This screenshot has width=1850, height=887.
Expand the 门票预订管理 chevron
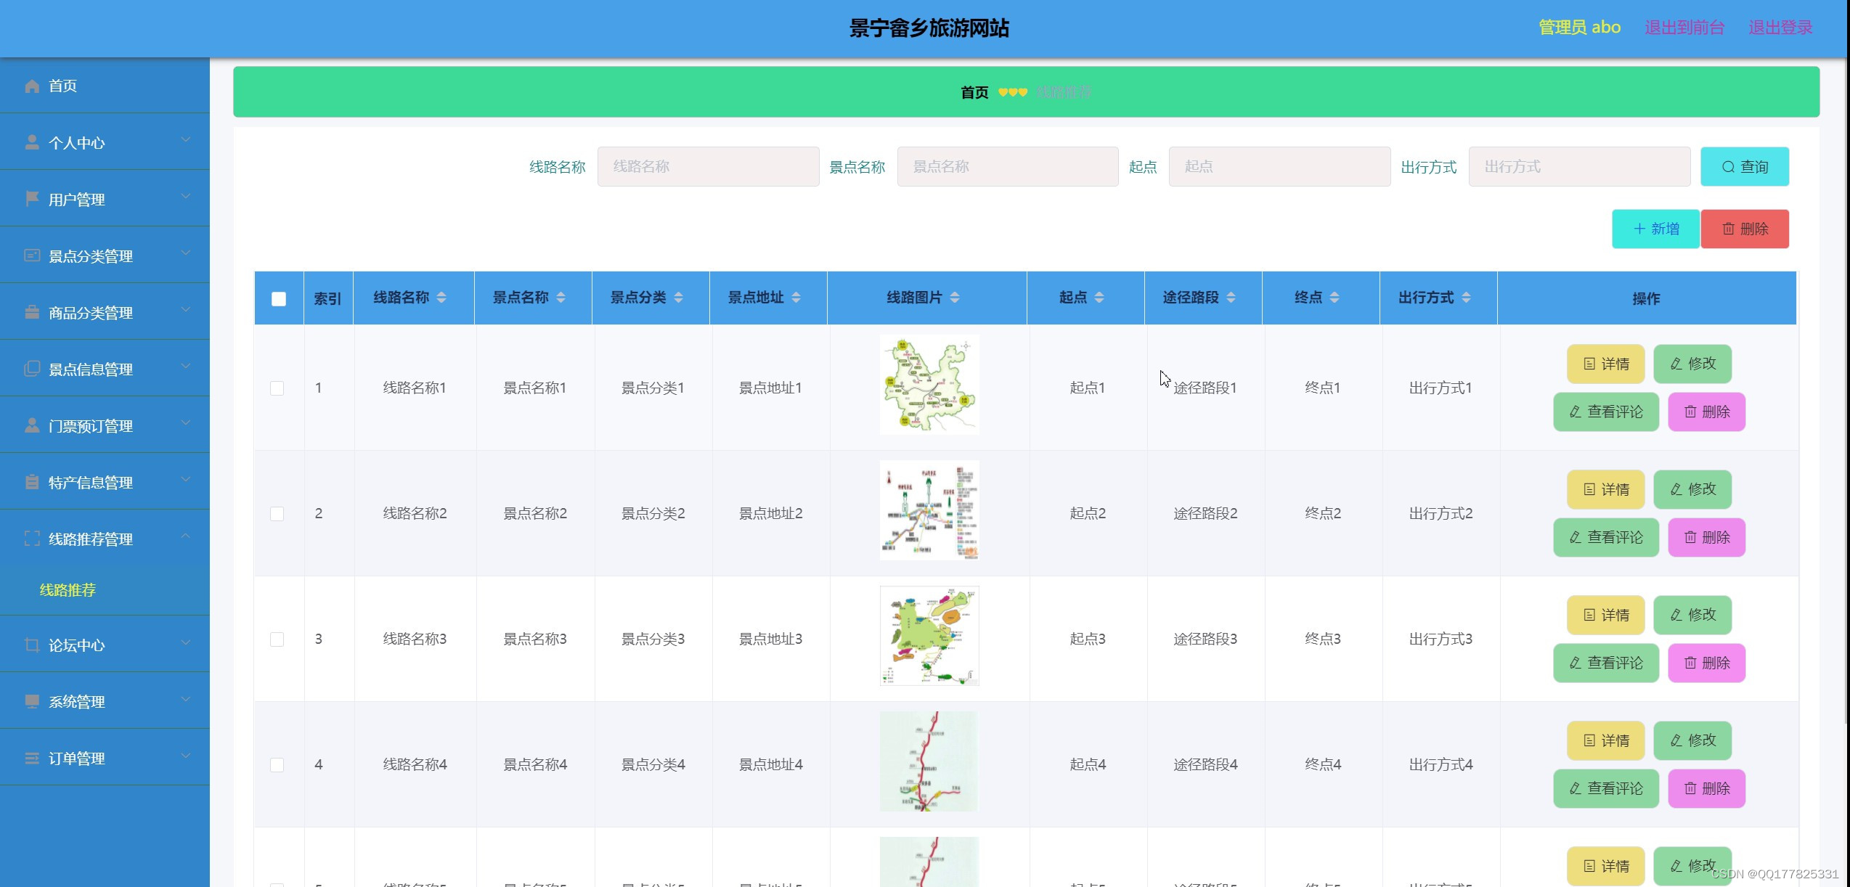click(186, 423)
